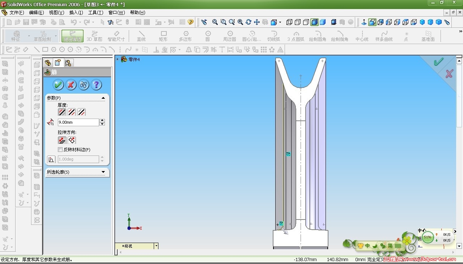Collapse the 参数(P) section

(103, 98)
